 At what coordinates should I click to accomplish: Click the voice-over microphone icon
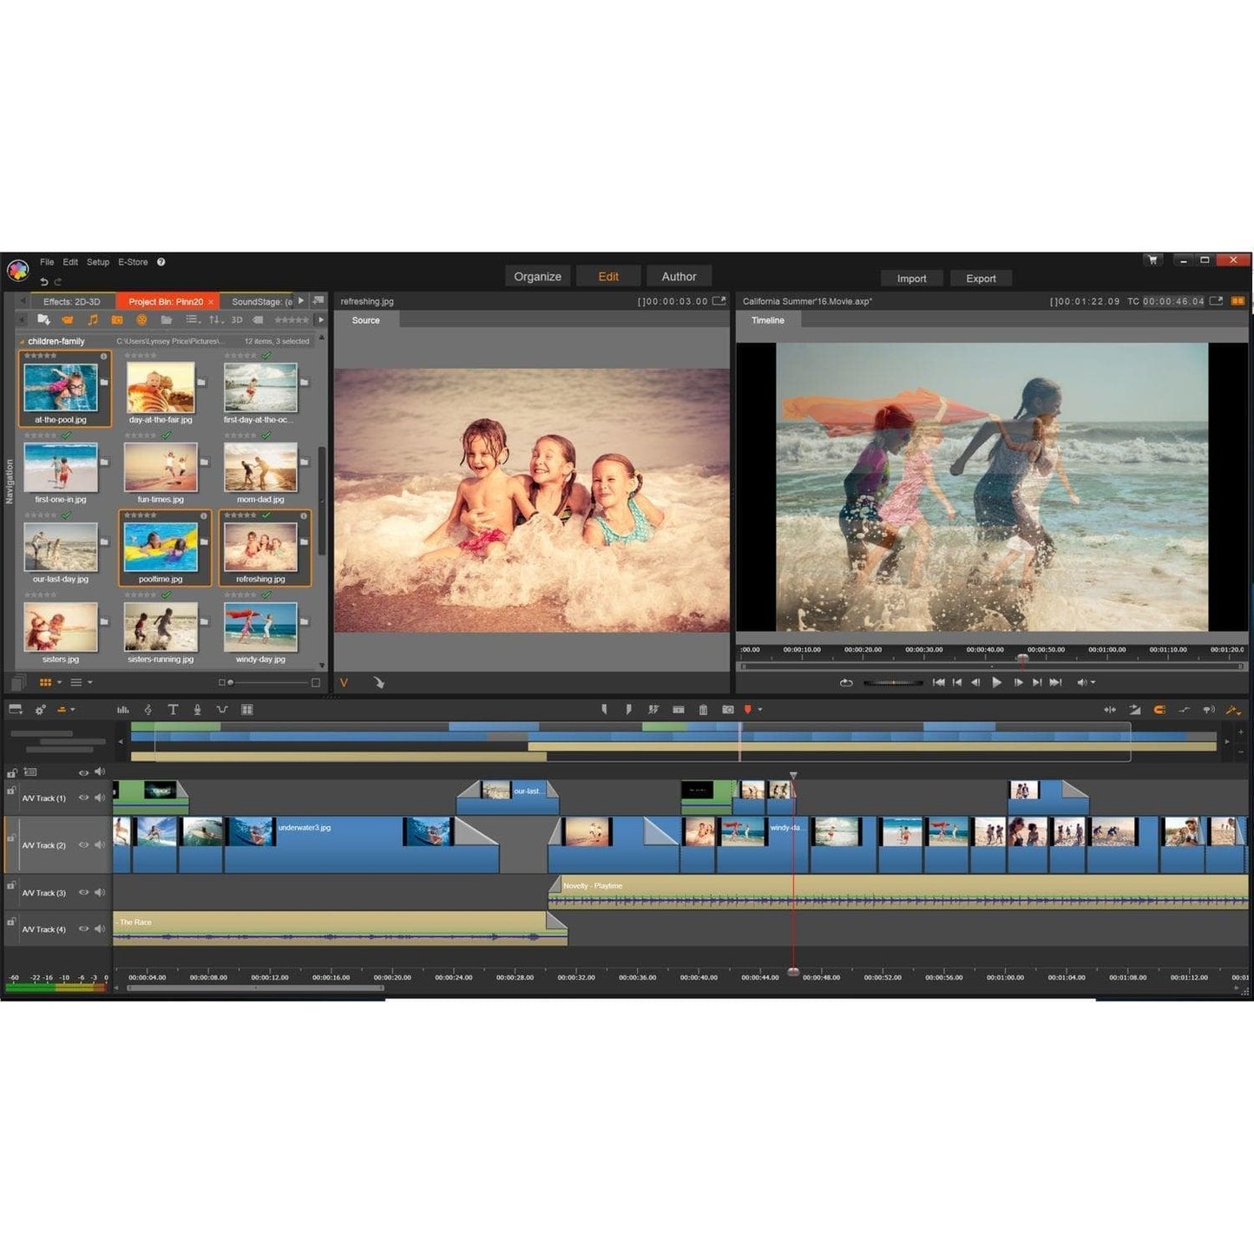(198, 709)
